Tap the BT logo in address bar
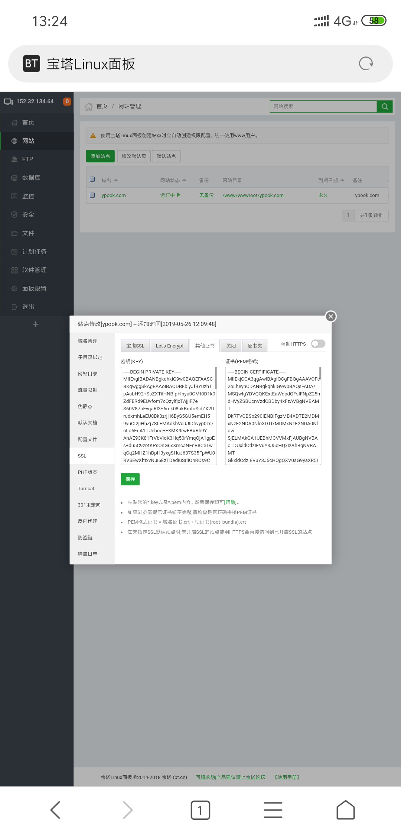The height and width of the screenshot is (834, 401). 32,64
